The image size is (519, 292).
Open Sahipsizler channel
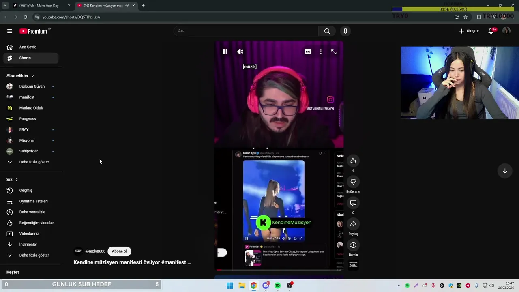31,151
